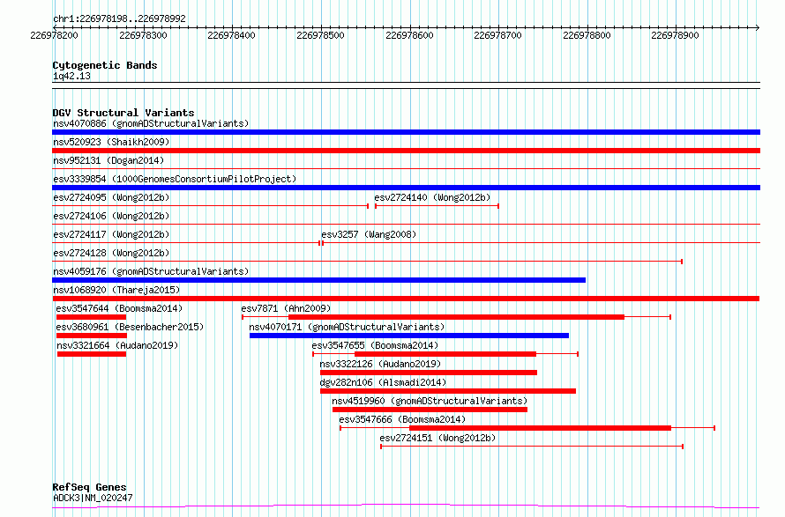The image size is (785, 517).
Task: Click dgv282n106 (Alsmadi2014) label
Action: click(383, 382)
